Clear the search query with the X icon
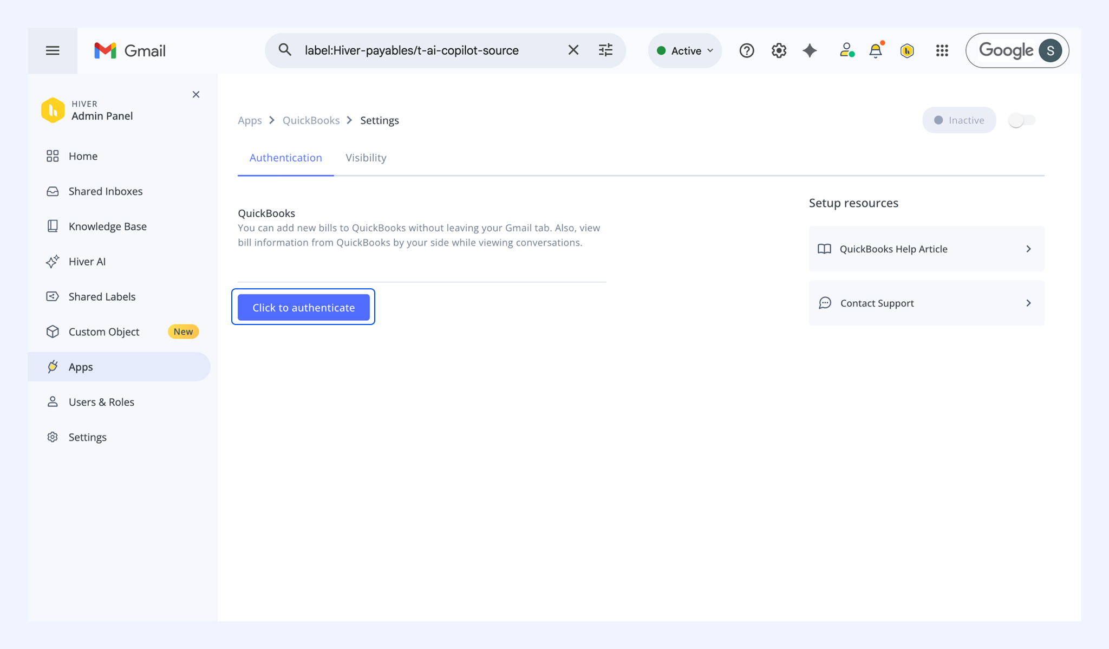The width and height of the screenshot is (1109, 649). [x=573, y=50]
